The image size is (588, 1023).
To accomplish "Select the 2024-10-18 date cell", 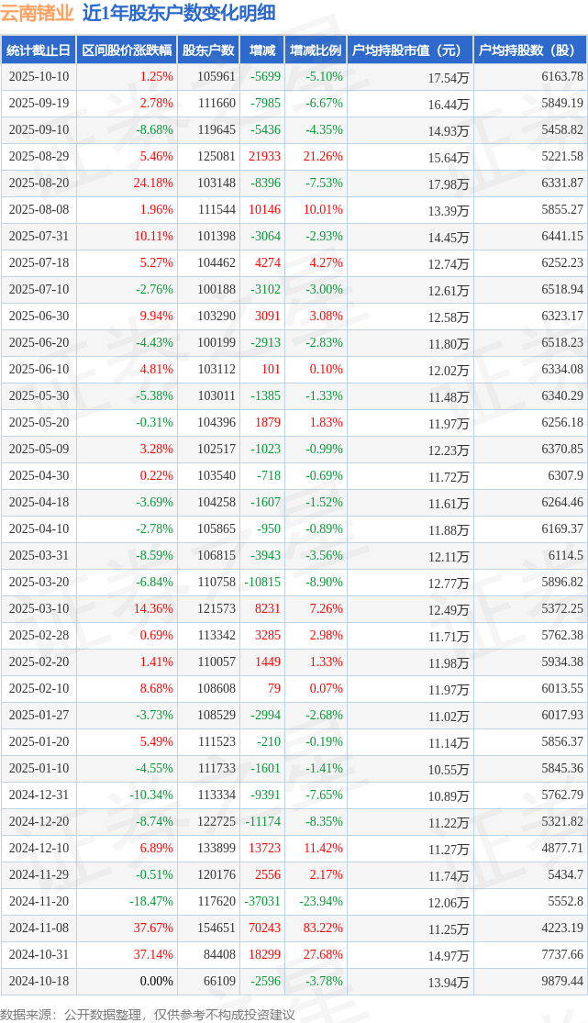I will [39, 982].
